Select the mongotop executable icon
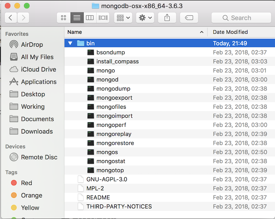275x219 pixels. tap(91, 170)
